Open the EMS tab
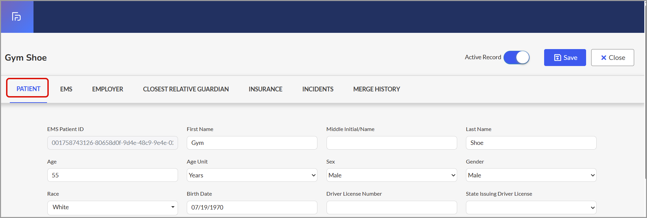647x218 pixels. (x=66, y=89)
